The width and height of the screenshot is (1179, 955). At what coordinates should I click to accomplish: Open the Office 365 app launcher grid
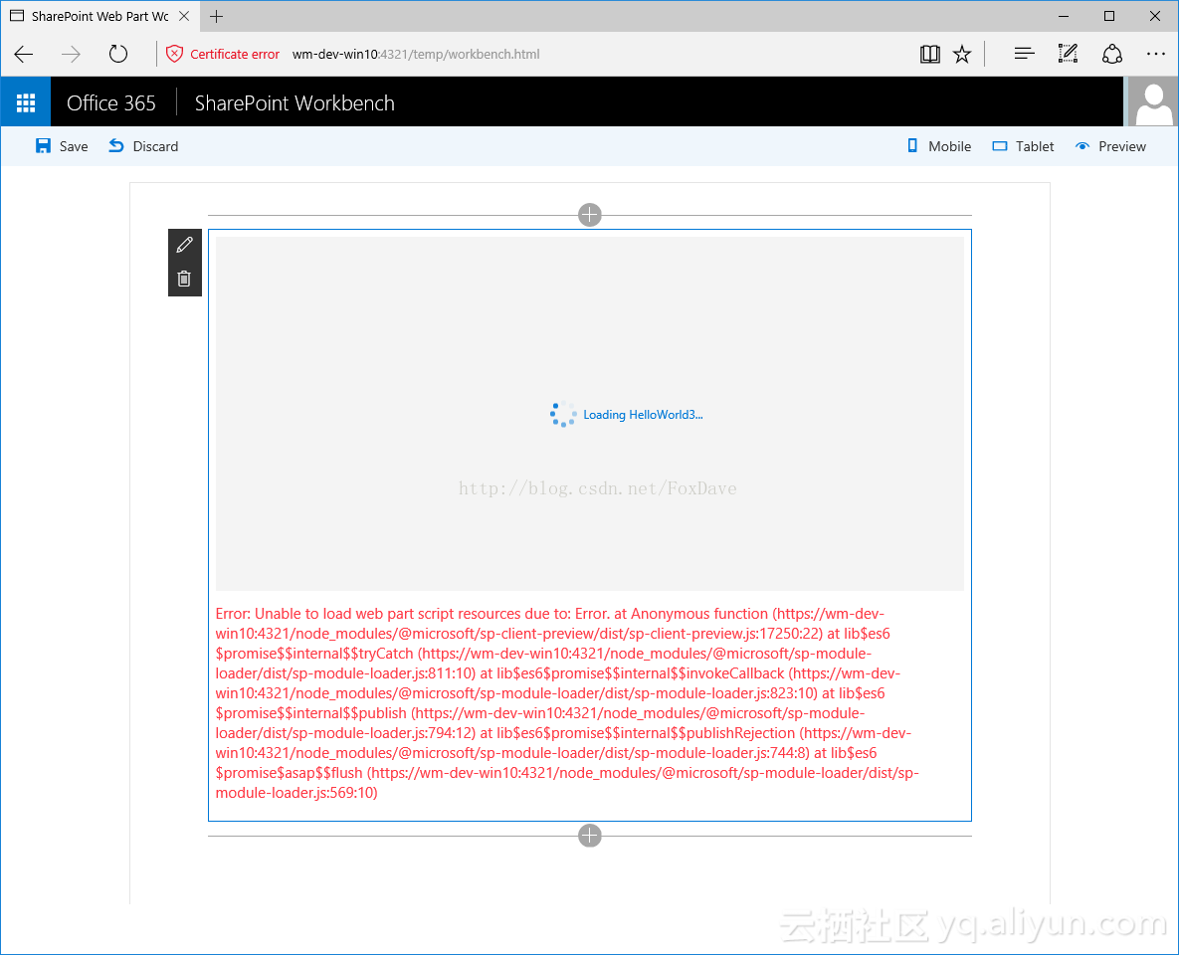pyautogui.click(x=26, y=102)
